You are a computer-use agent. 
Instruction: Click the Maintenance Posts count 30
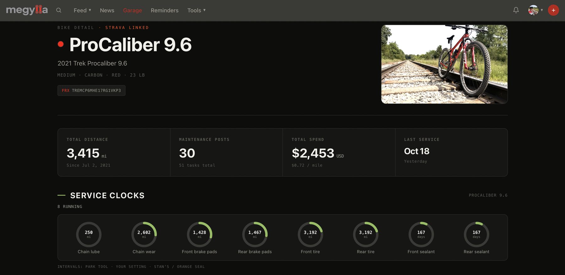click(187, 153)
